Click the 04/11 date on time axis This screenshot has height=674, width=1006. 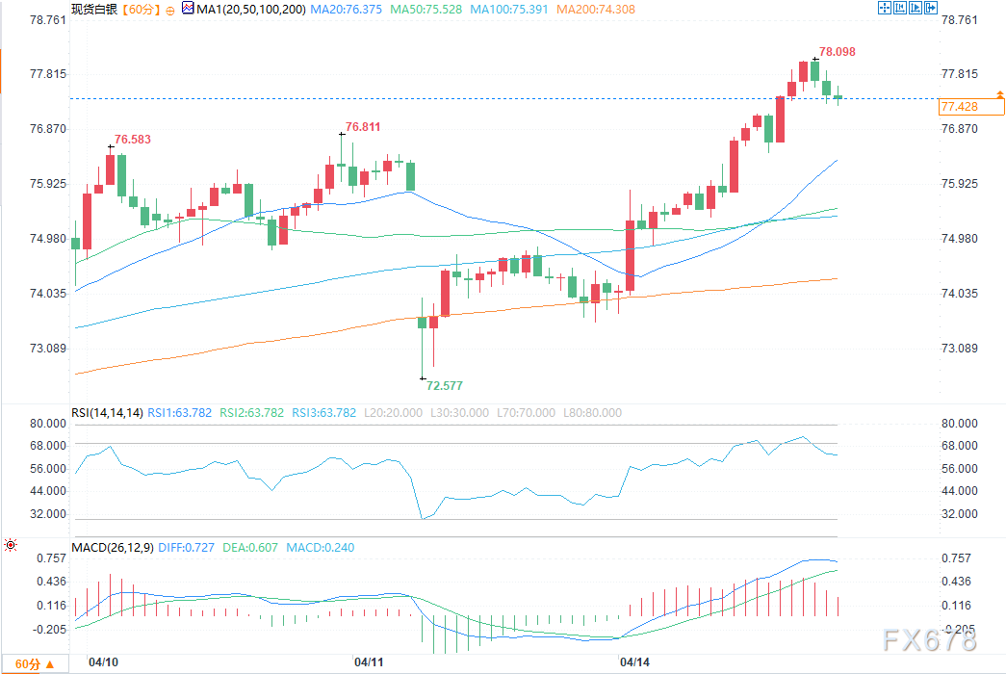tap(369, 662)
